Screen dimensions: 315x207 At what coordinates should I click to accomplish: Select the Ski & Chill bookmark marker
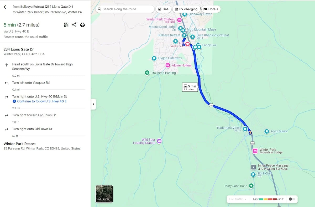(253, 174)
